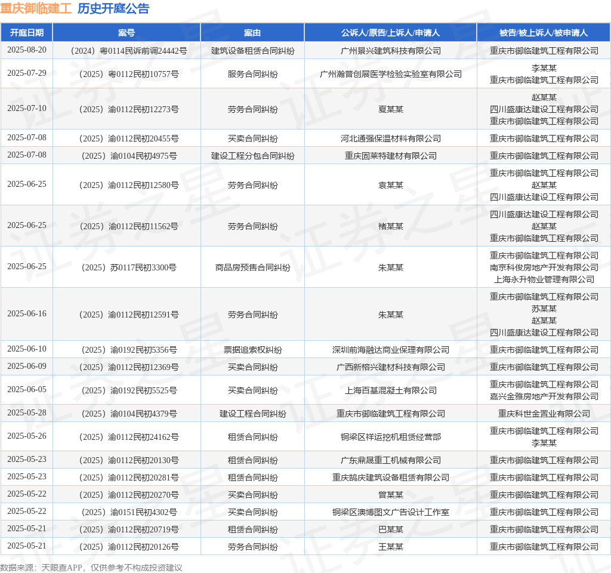Viewport: 611px width, 573px height.
Task: Click the date 2025-05-26
Action: tap(26, 436)
